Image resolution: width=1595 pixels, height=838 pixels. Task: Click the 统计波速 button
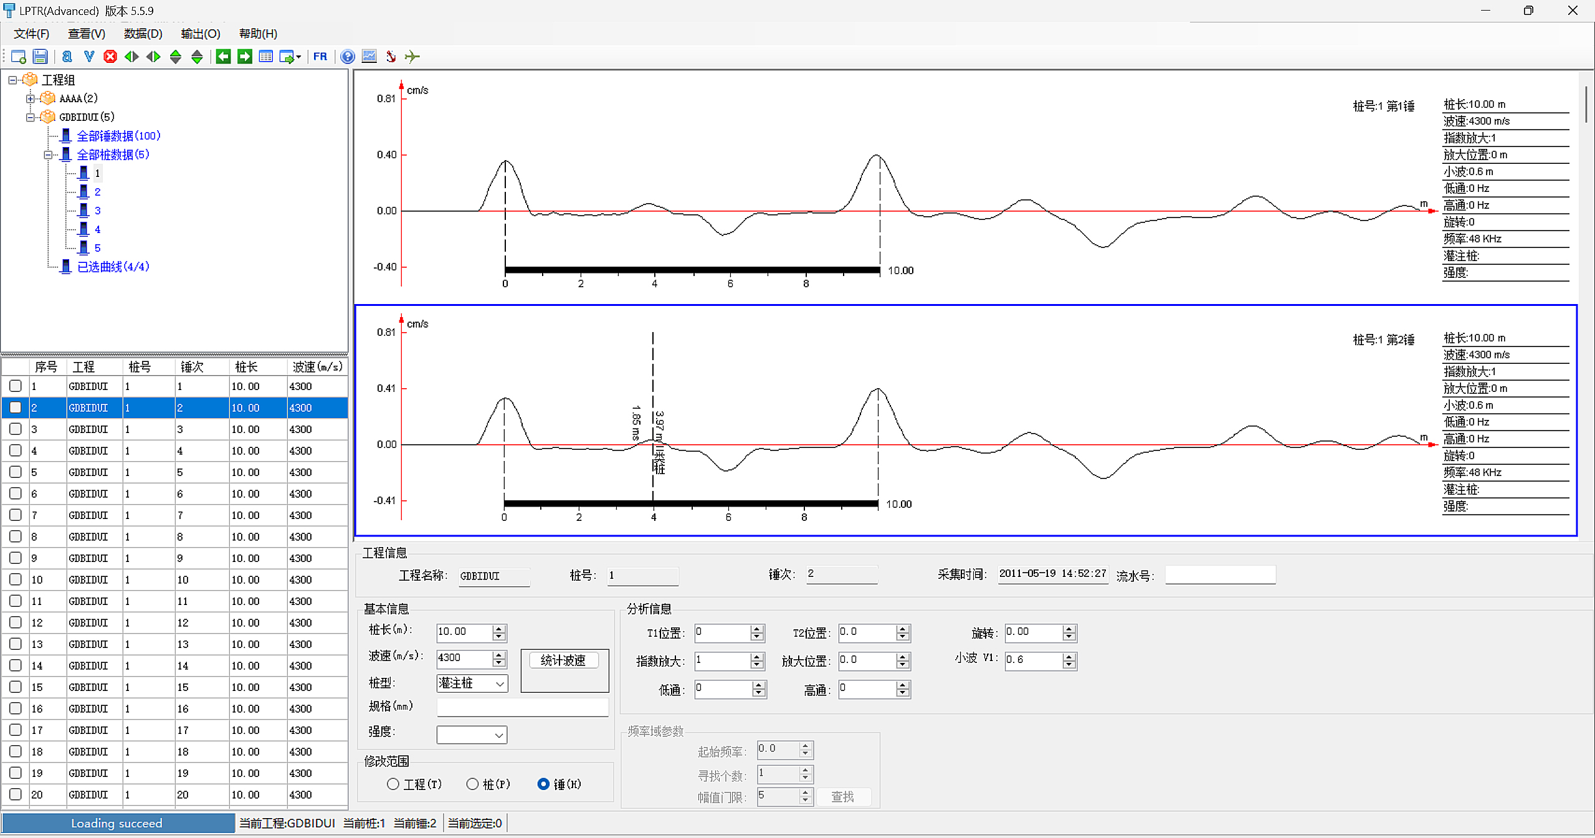pyautogui.click(x=563, y=660)
